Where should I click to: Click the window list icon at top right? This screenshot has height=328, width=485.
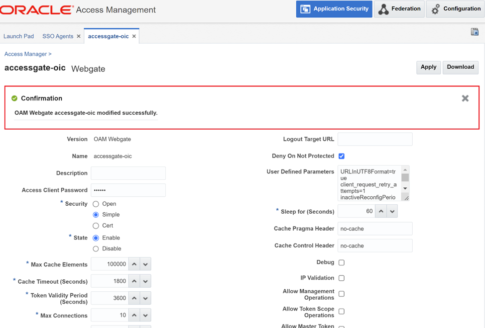point(475,32)
